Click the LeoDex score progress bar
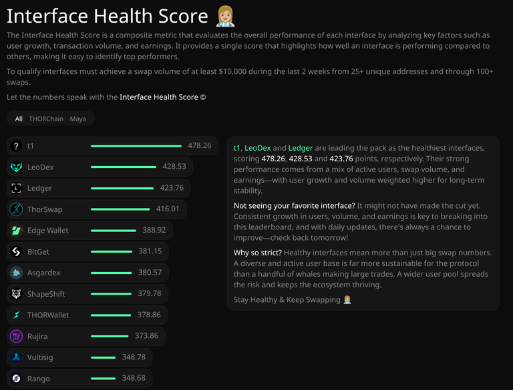Viewport: 513px width, 390px height. [x=124, y=167]
